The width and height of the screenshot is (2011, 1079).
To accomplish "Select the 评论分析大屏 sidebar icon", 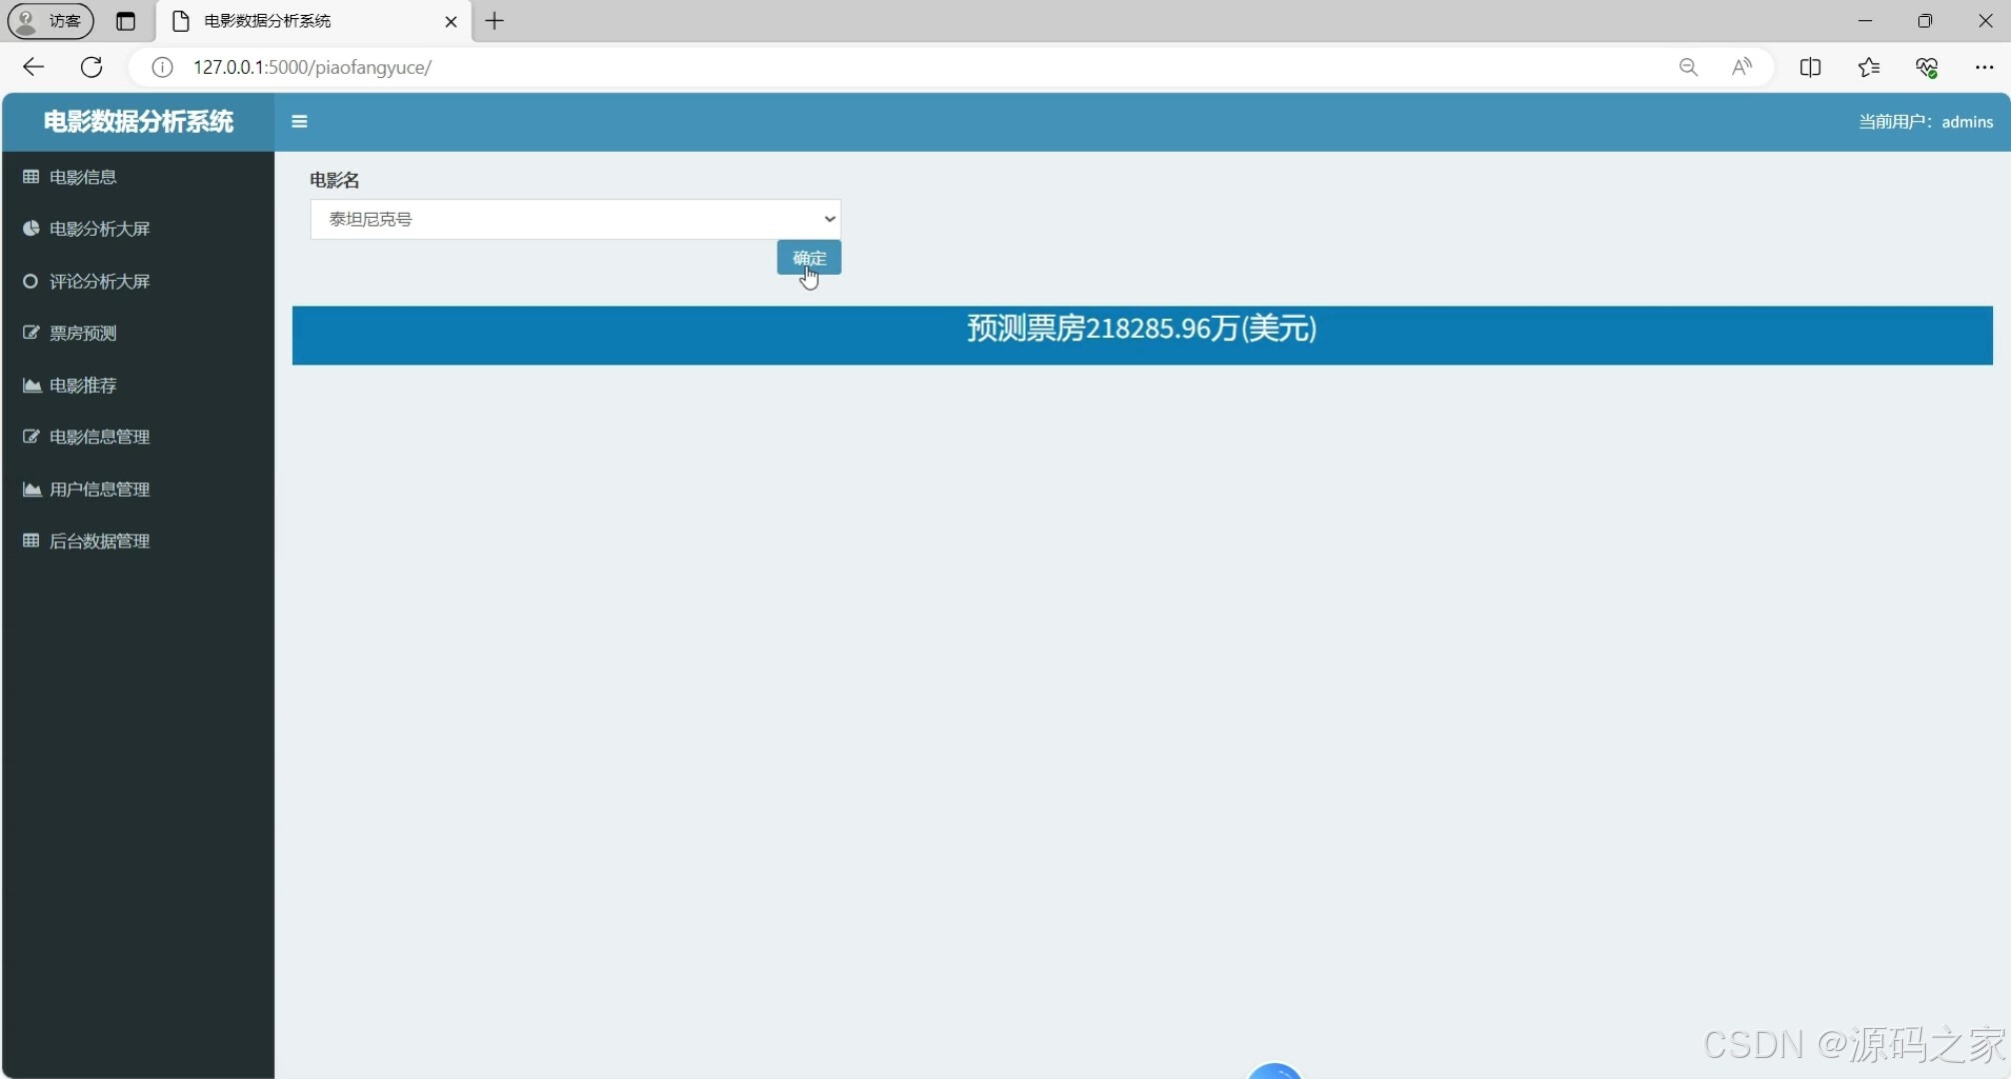I will click(x=30, y=281).
